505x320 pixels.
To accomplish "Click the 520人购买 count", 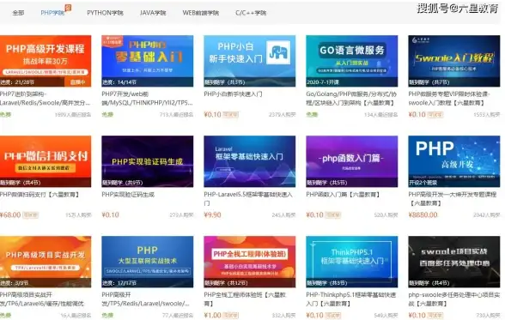I will (x=386, y=214).
